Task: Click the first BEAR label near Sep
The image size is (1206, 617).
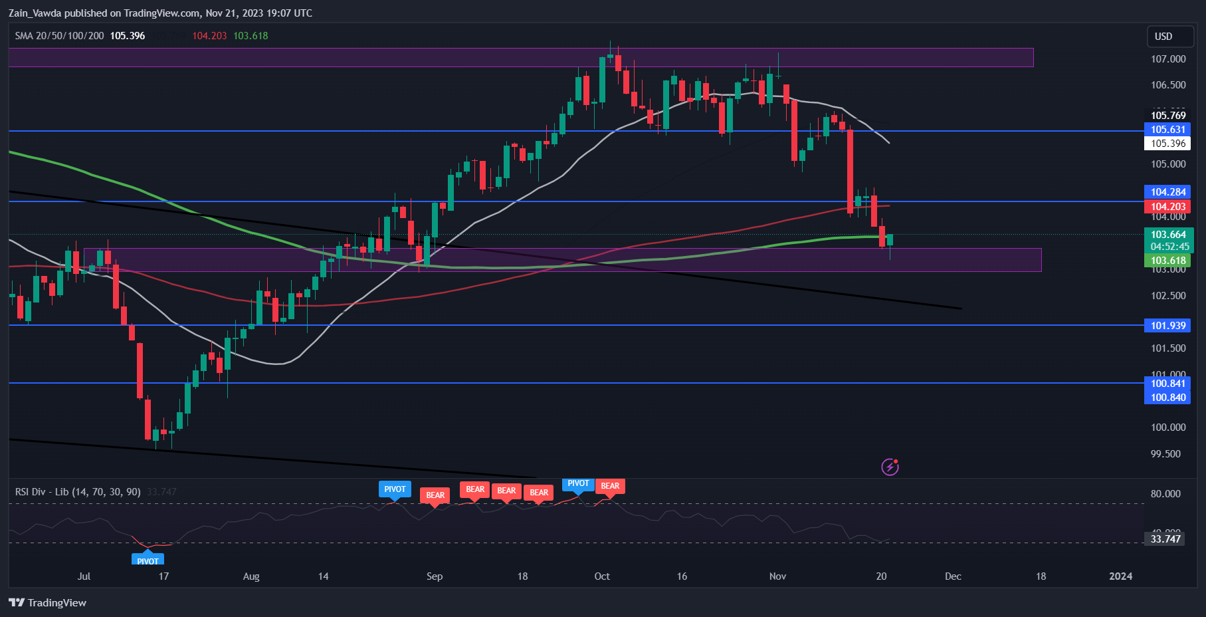Action: click(x=435, y=496)
